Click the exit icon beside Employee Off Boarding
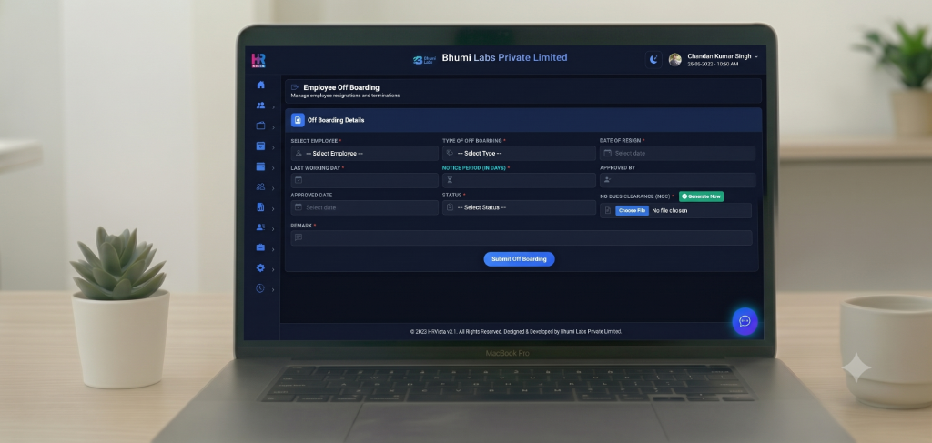Viewport: 932px width, 443px height. (x=295, y=87)
